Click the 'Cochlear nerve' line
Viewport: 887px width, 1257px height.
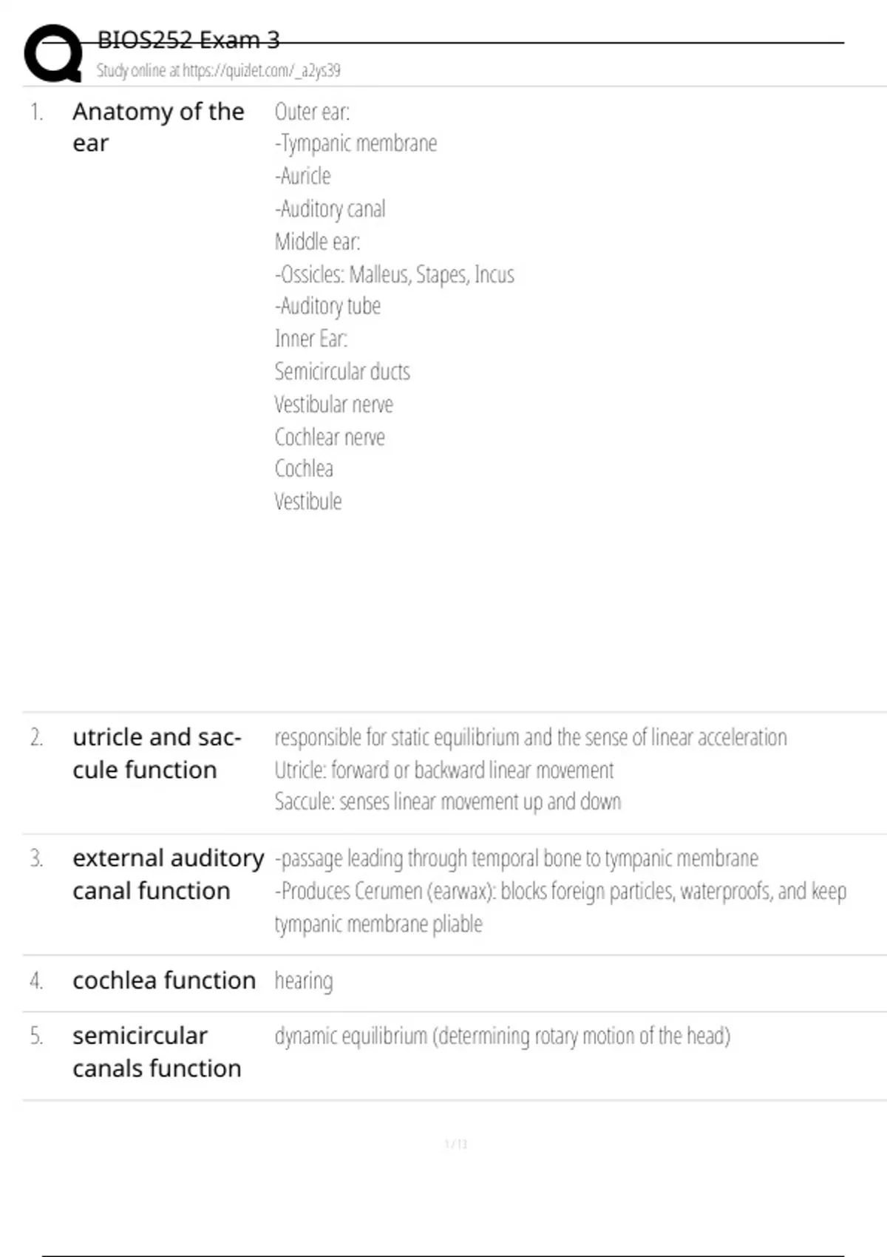pyautogui.click(x=330, y=437)
